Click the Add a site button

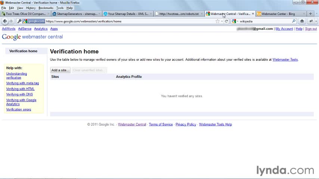coord(60,70)
